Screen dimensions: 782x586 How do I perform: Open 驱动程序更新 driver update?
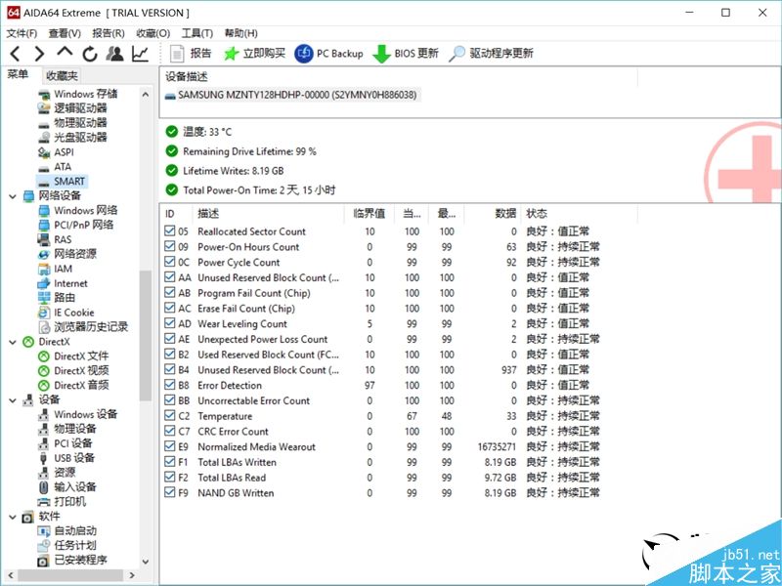(492, 54)
